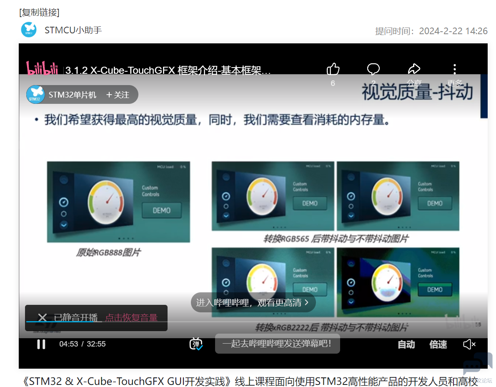Follow the channel with +关注 button

click(x=118, y=95)
